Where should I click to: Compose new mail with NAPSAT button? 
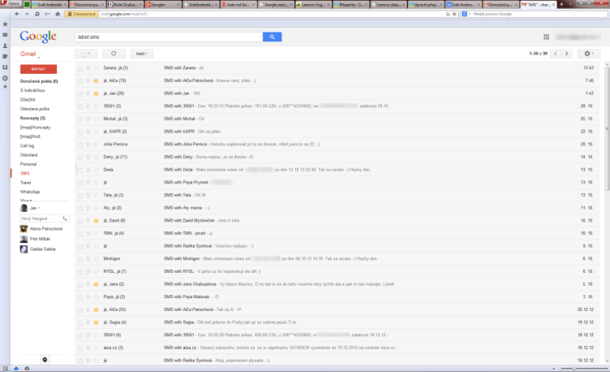38,69
